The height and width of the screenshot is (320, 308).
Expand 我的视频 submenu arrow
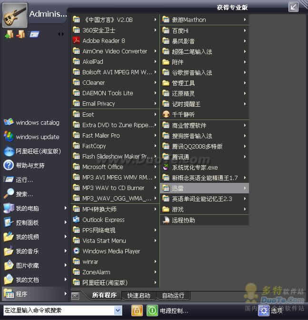pos(66,237)
